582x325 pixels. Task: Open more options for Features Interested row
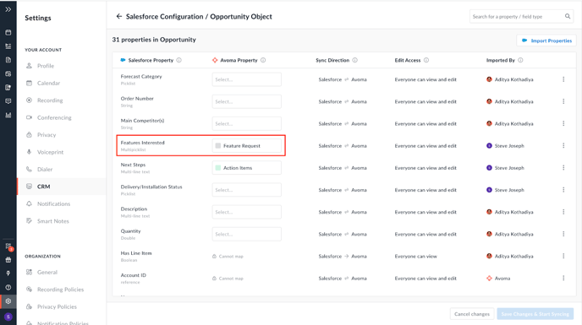click(563, 146)
